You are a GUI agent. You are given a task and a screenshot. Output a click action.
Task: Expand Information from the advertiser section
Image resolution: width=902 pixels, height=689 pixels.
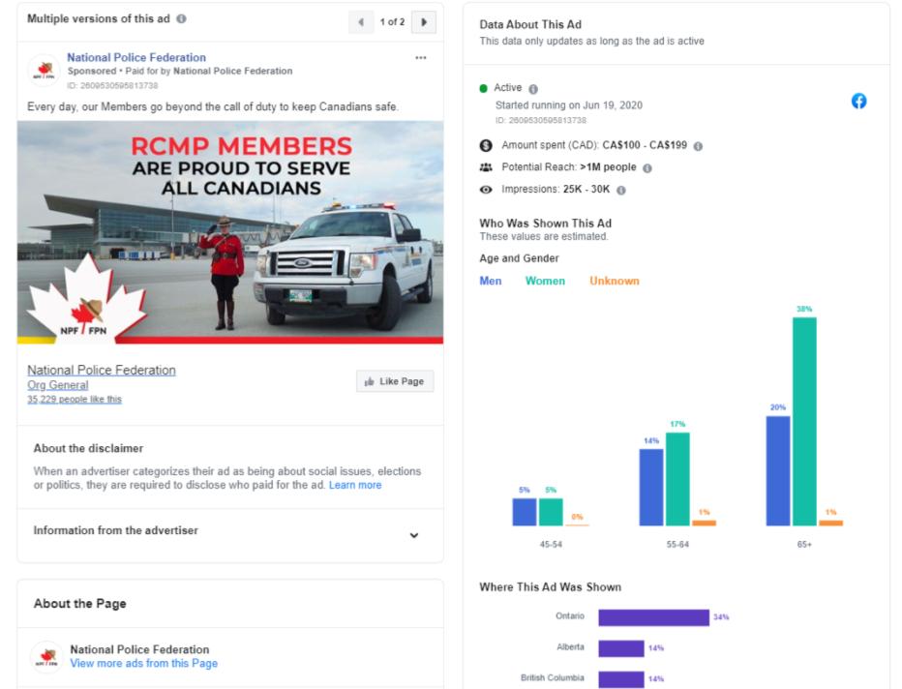[413, 535]
